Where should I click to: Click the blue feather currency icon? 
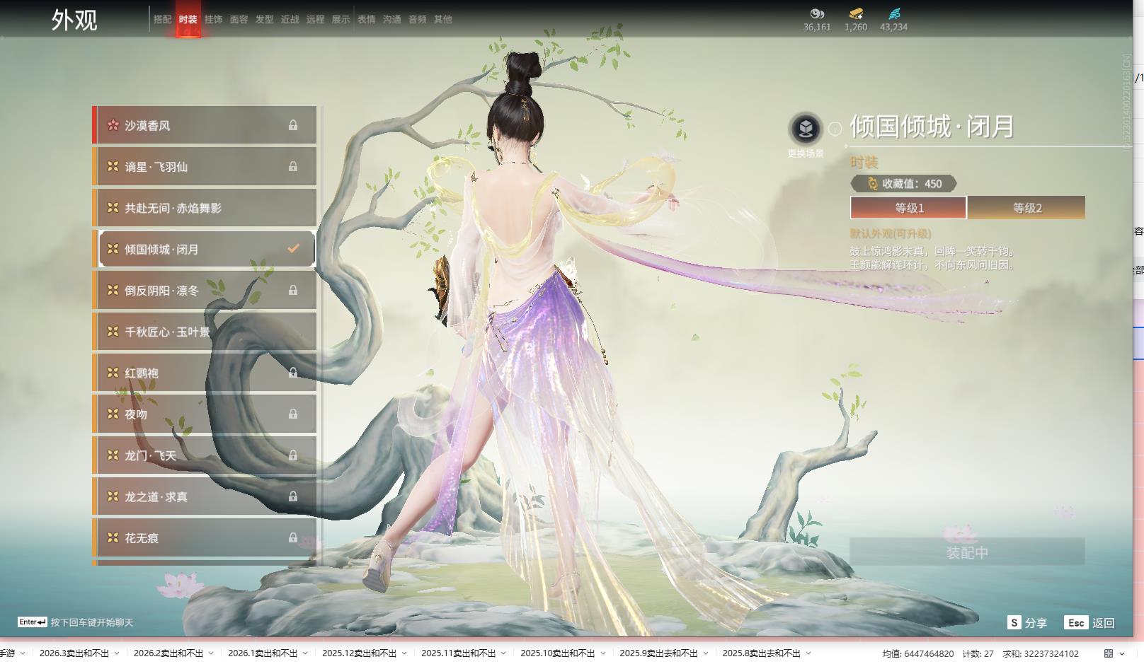[x=894, y=13]
